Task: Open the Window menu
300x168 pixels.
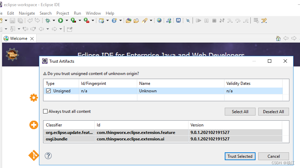Action: pyautogui.click(x=93, y=13)
